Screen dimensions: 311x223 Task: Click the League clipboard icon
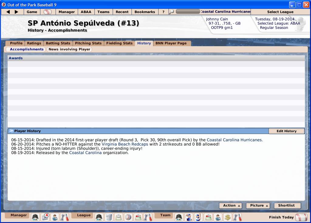tap(118, 217)
